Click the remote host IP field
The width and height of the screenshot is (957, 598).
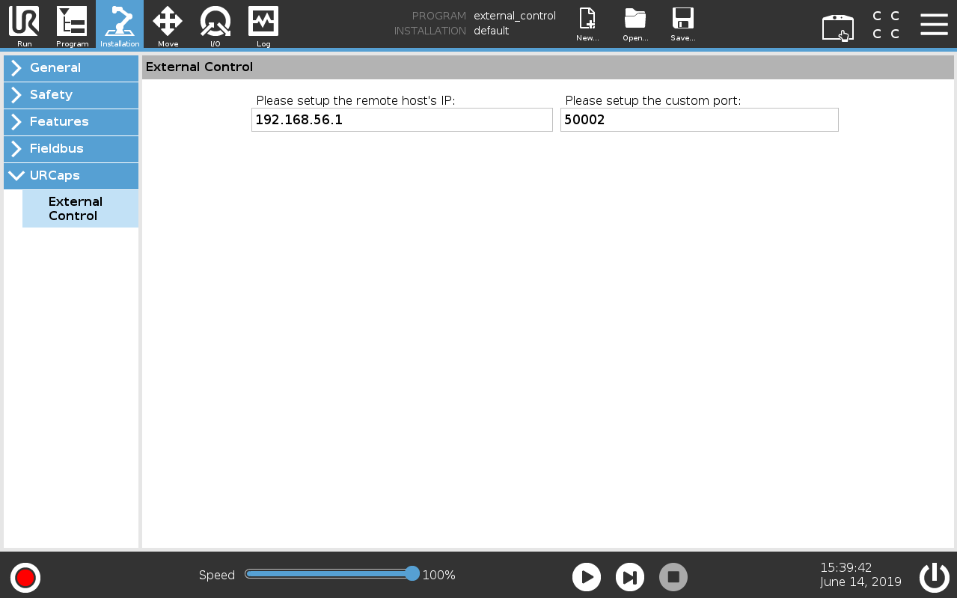click(402, 120)
